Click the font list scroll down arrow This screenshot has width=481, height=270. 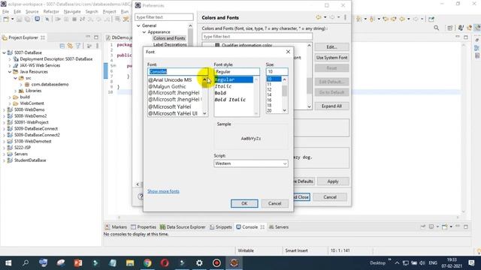[204, 113]
